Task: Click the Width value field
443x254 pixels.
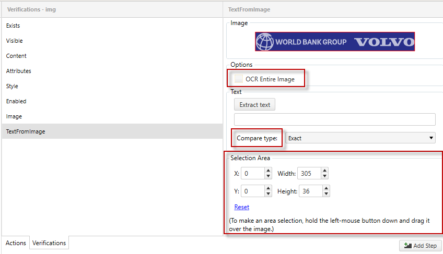Action: (309, 173)
